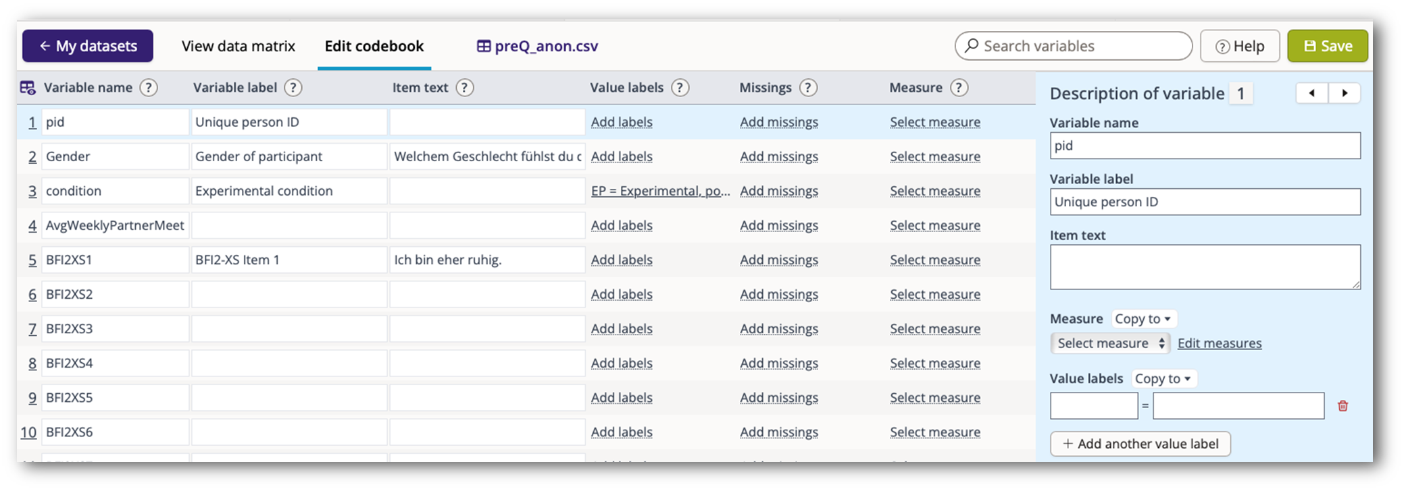Viewport: 1404px width, 491px height.
Task: Click the help icon beside Item text
Action: point(464,88)
